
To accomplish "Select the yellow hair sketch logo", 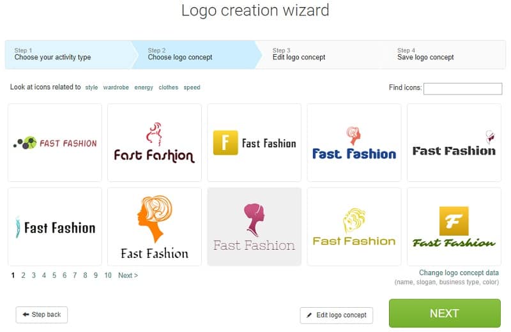I will (354, 227).
